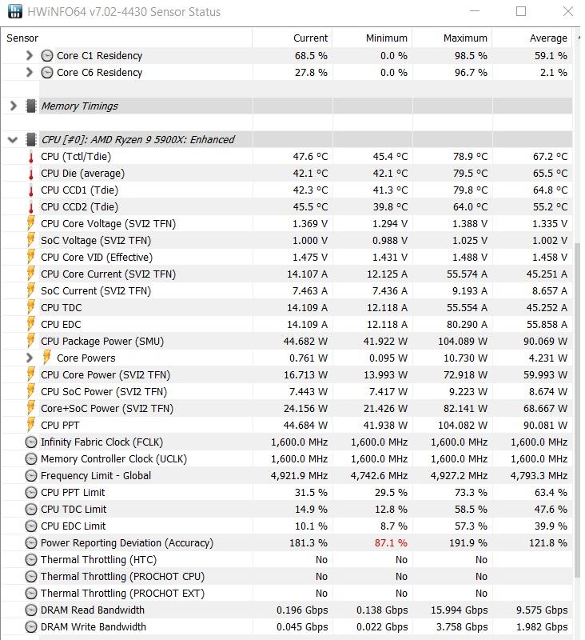Click the HWiNFO64 app icon in title bar

15,11
